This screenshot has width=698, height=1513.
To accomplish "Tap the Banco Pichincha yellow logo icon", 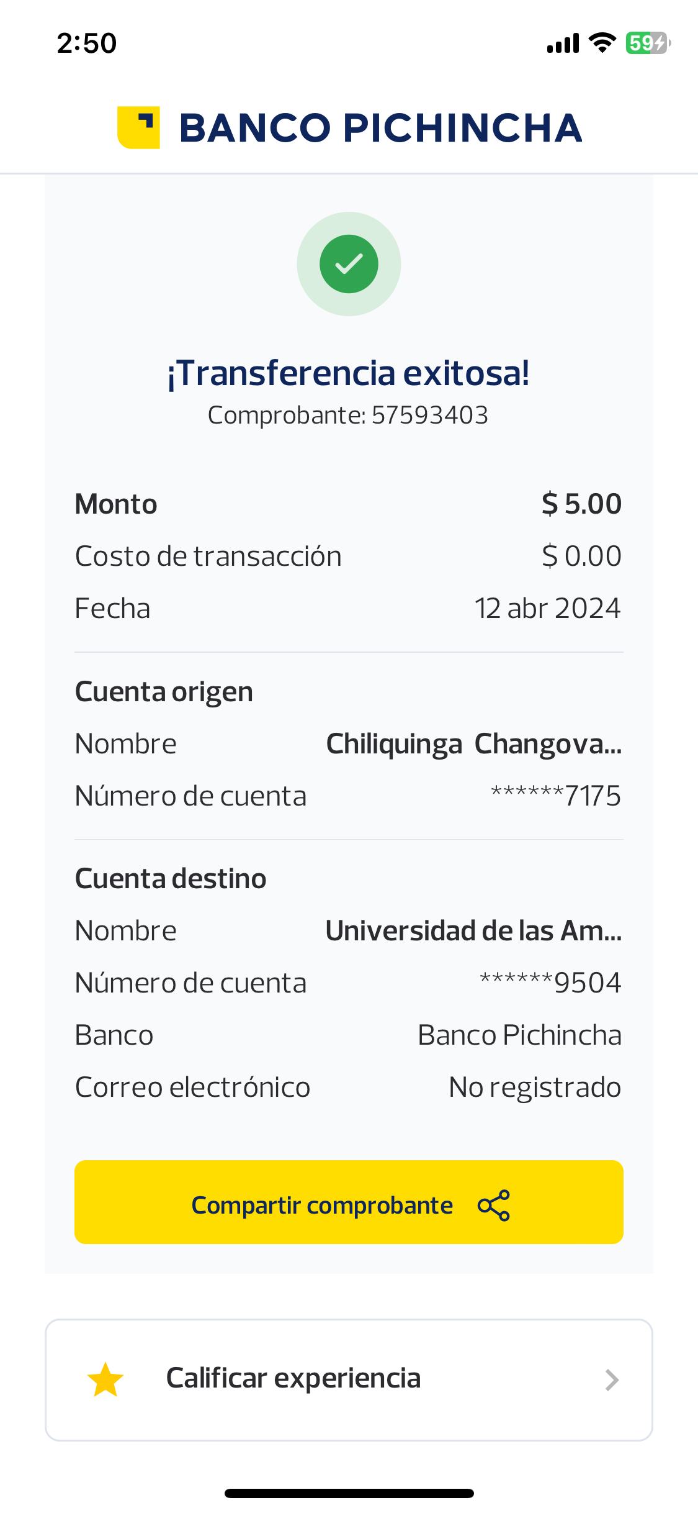I will [x=138, y=127].
